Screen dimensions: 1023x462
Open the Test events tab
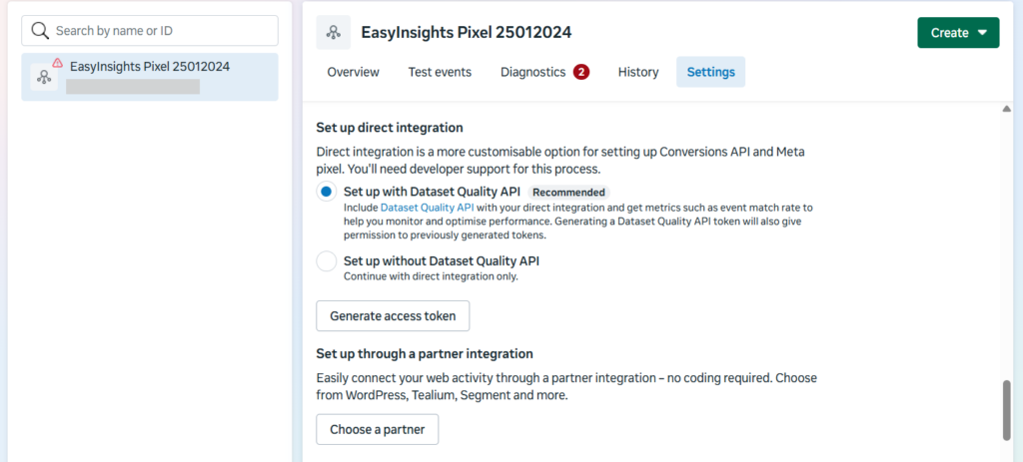coord(440,72)
